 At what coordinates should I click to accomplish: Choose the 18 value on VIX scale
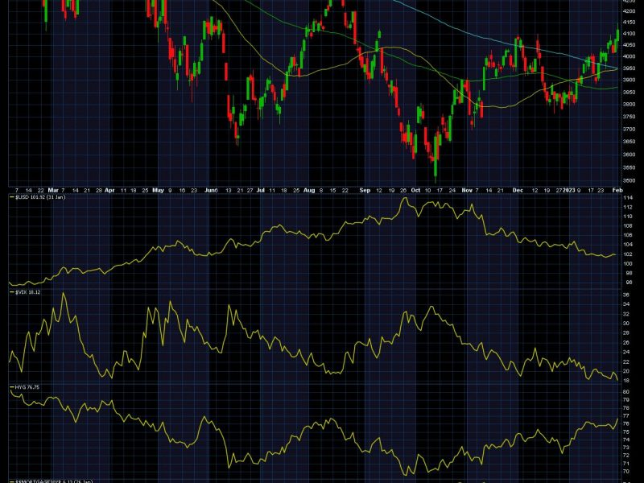[x=626, y=381]
